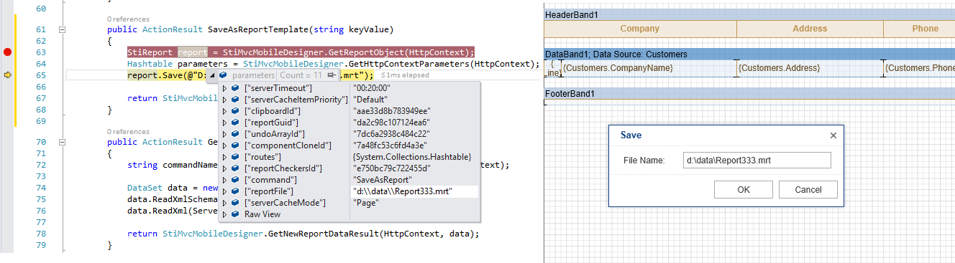955x263 pixels.
Task: Click the StiReport type on line 63
Action: 150,52
